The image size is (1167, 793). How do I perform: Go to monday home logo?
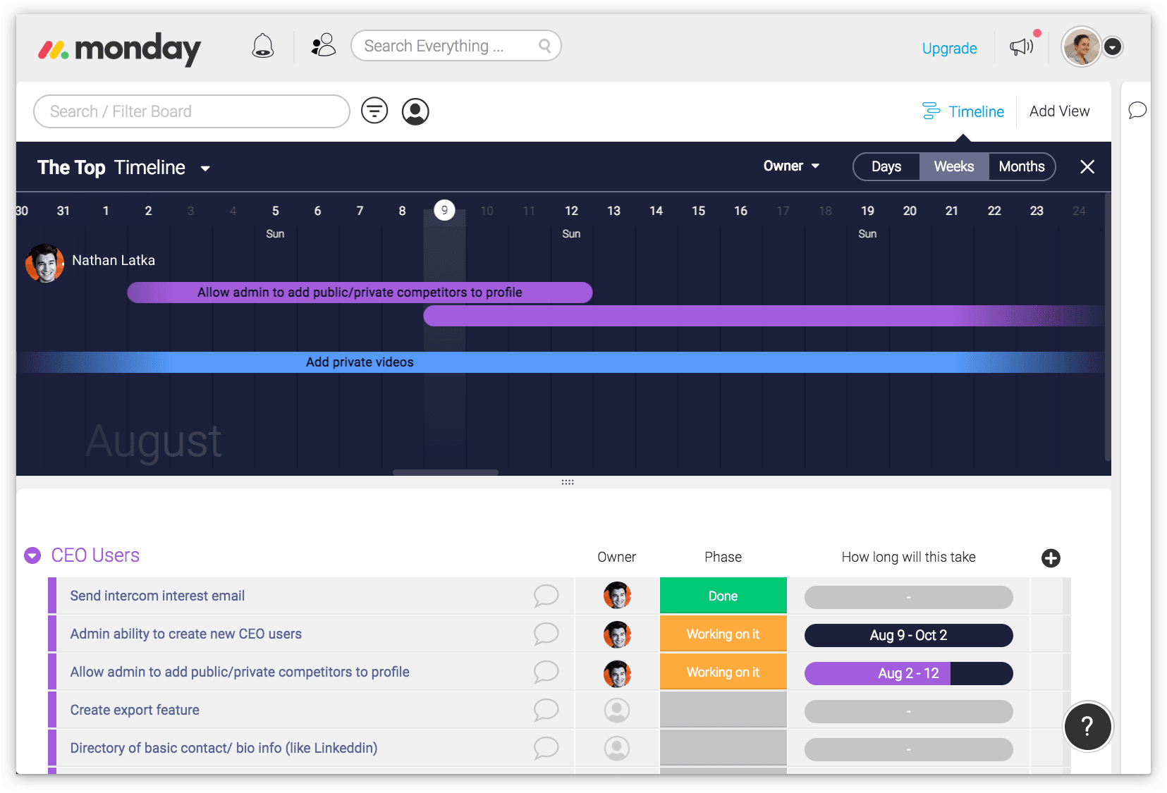coord(119,49)
